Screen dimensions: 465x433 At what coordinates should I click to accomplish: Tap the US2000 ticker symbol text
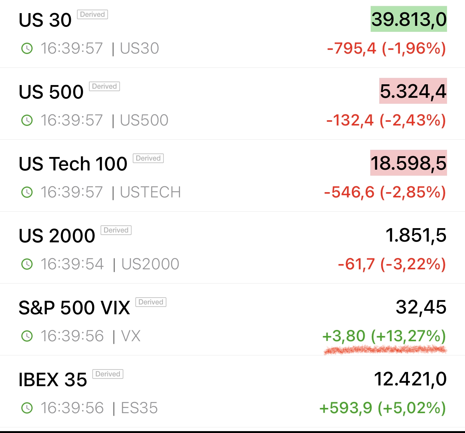click(x=151, y=264)
